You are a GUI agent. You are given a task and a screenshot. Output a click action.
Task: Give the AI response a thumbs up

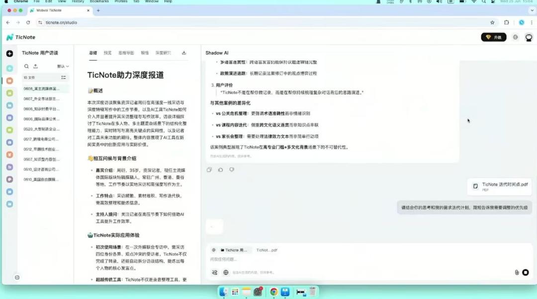click(221, 170)
